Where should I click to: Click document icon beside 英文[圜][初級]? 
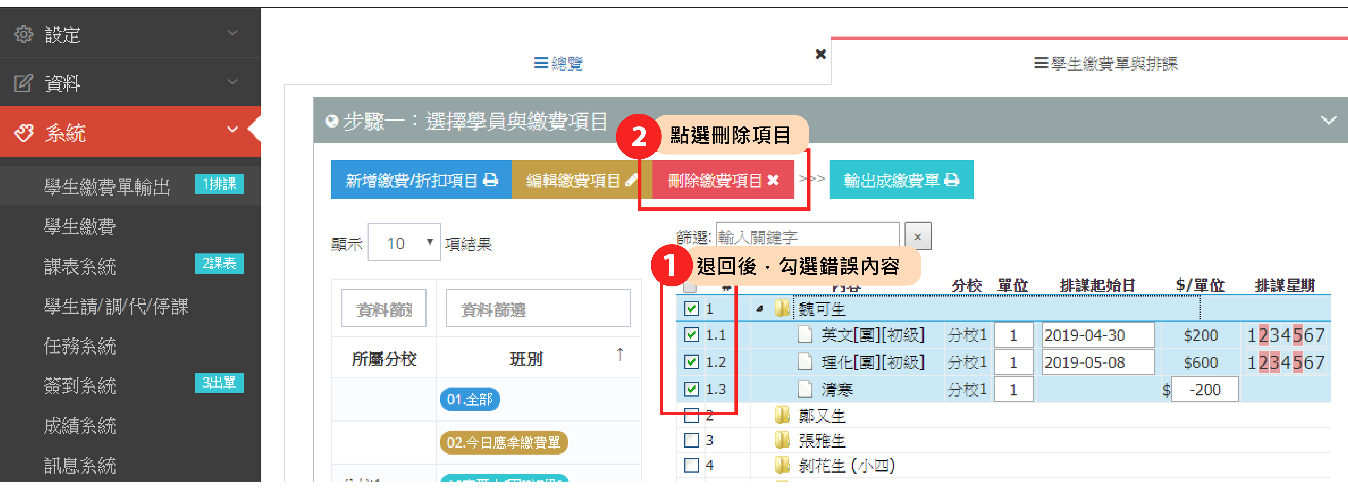[805, 334]
